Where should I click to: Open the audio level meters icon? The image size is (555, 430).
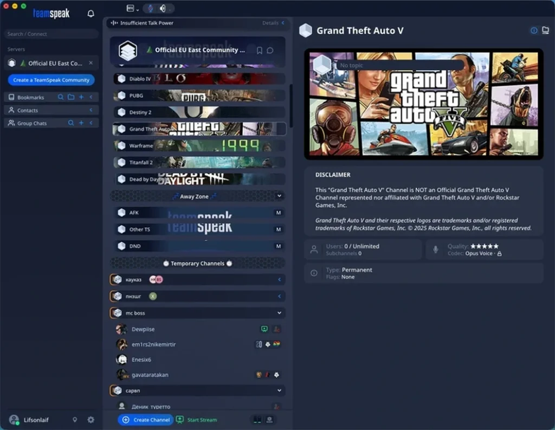tap(257, 420)
